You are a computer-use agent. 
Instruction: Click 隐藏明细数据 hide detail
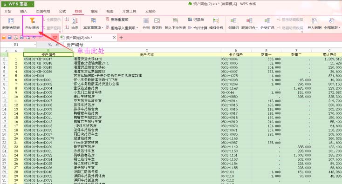[x=290, y=28]
